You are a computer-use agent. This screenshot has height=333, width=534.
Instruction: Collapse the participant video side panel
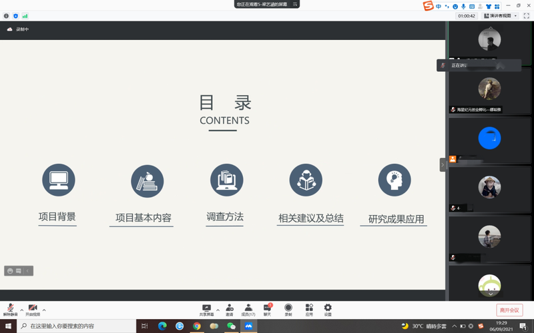[x=442, y=165]
